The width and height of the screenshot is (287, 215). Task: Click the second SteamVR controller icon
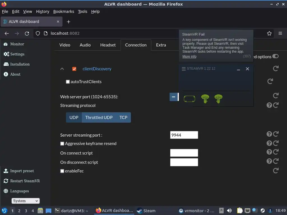(x=218, y=99)
